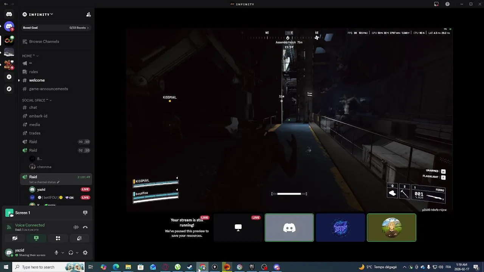Open Discord direct messages home icon
Image resolution: width=484 pixels, height=272 pixels.
(9, 14)
